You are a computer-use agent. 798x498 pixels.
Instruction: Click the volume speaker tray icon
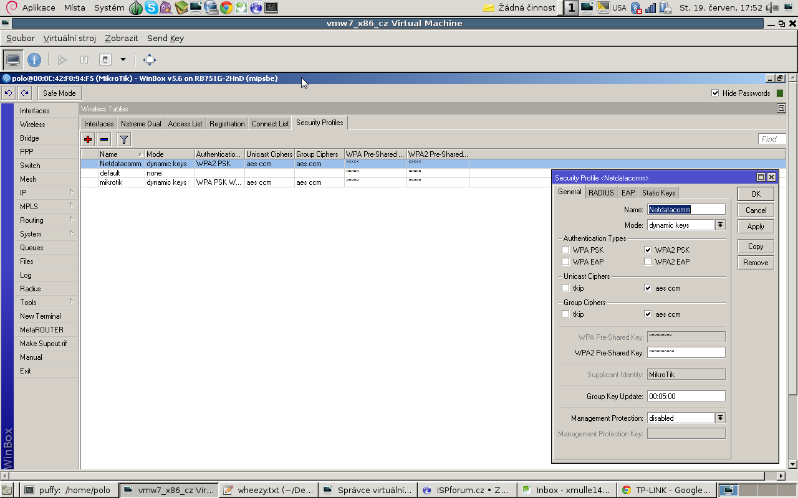[773, 7]
